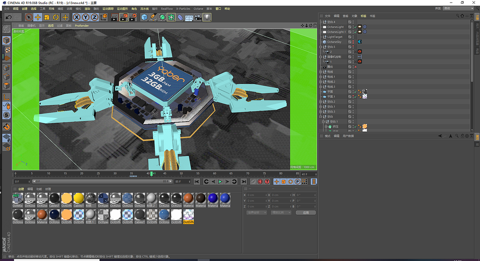
Task: Click the coordinate system cube icon
Action: pyautogui.click(x=104, y=17)
